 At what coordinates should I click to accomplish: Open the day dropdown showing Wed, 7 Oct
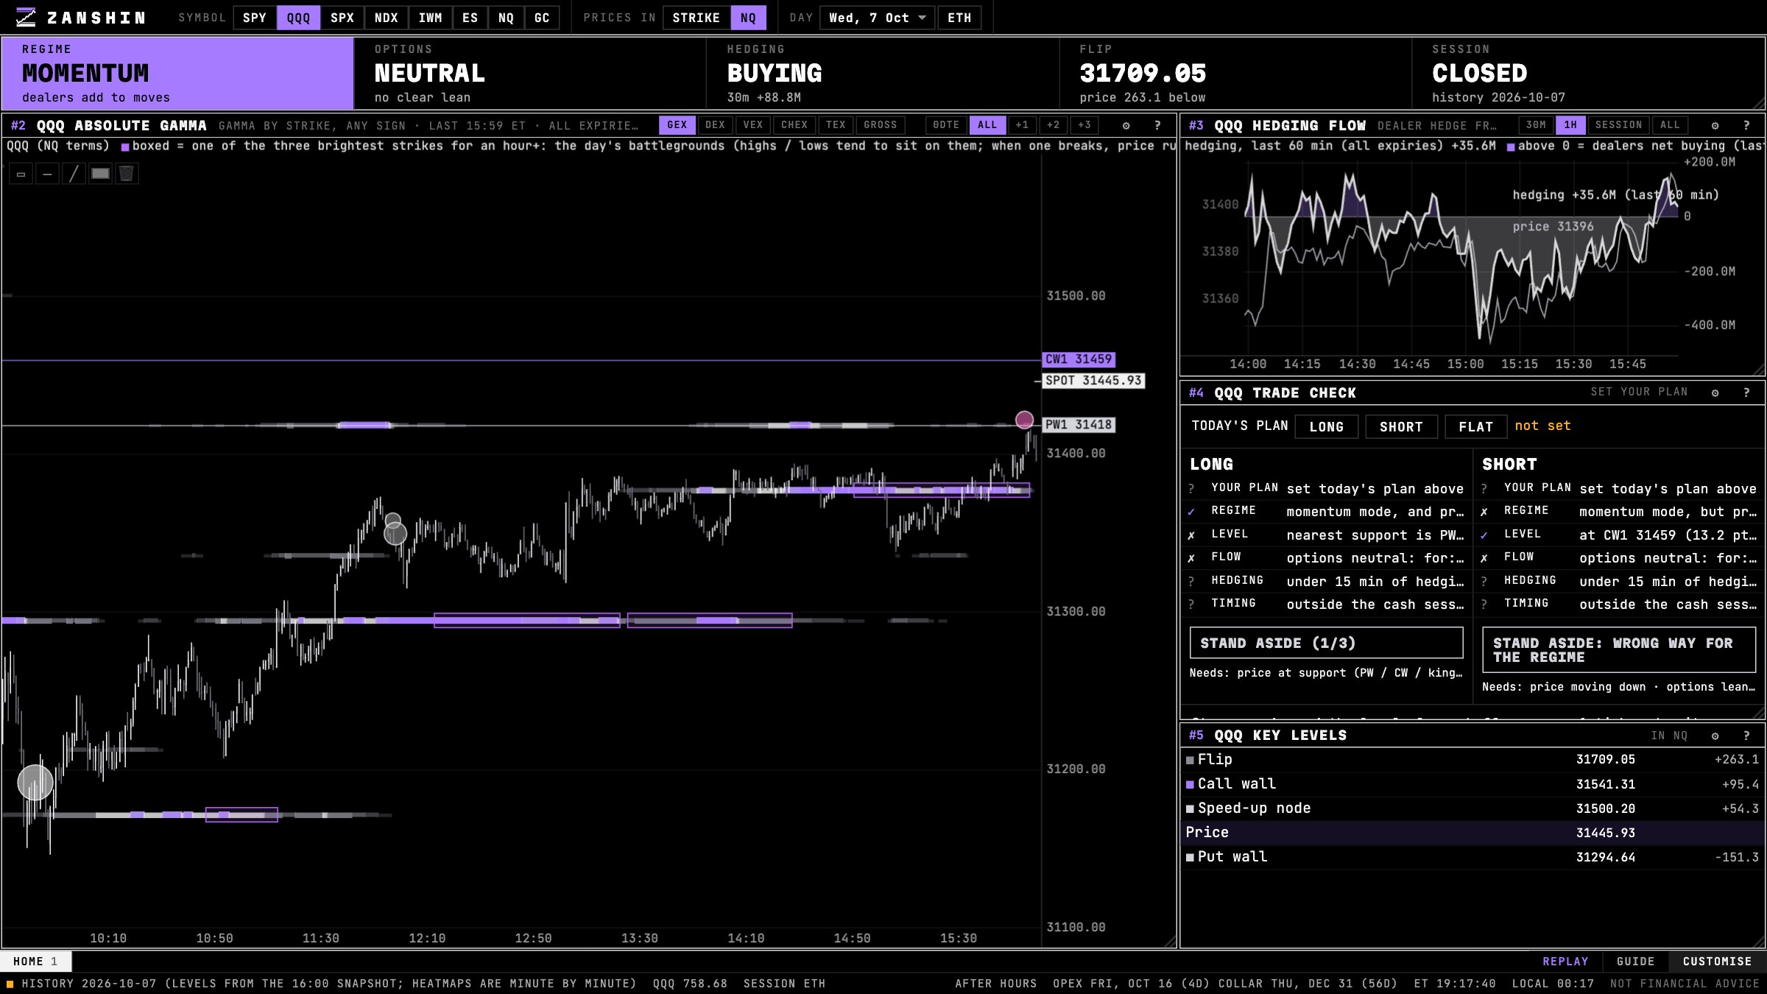point(877,18)
